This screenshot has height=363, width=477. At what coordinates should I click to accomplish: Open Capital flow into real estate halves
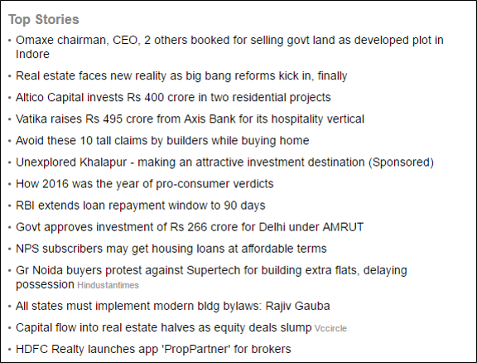tap(164, 327)
